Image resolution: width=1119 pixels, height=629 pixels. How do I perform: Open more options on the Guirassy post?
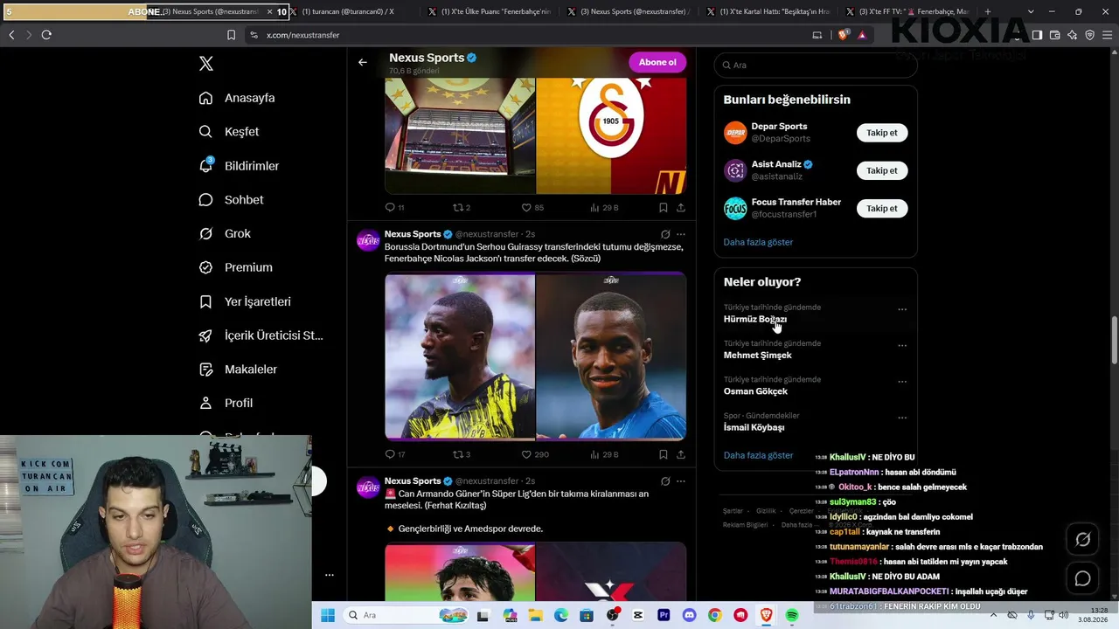click(x=681, y=234)
